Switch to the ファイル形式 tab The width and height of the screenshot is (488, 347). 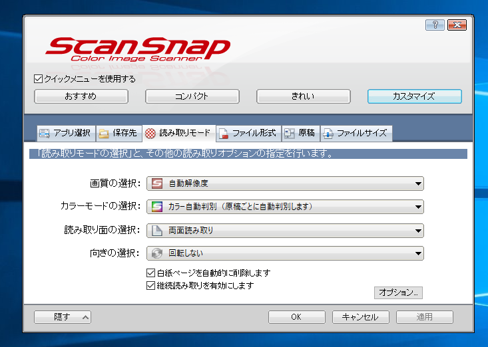[x=249, y=133]
